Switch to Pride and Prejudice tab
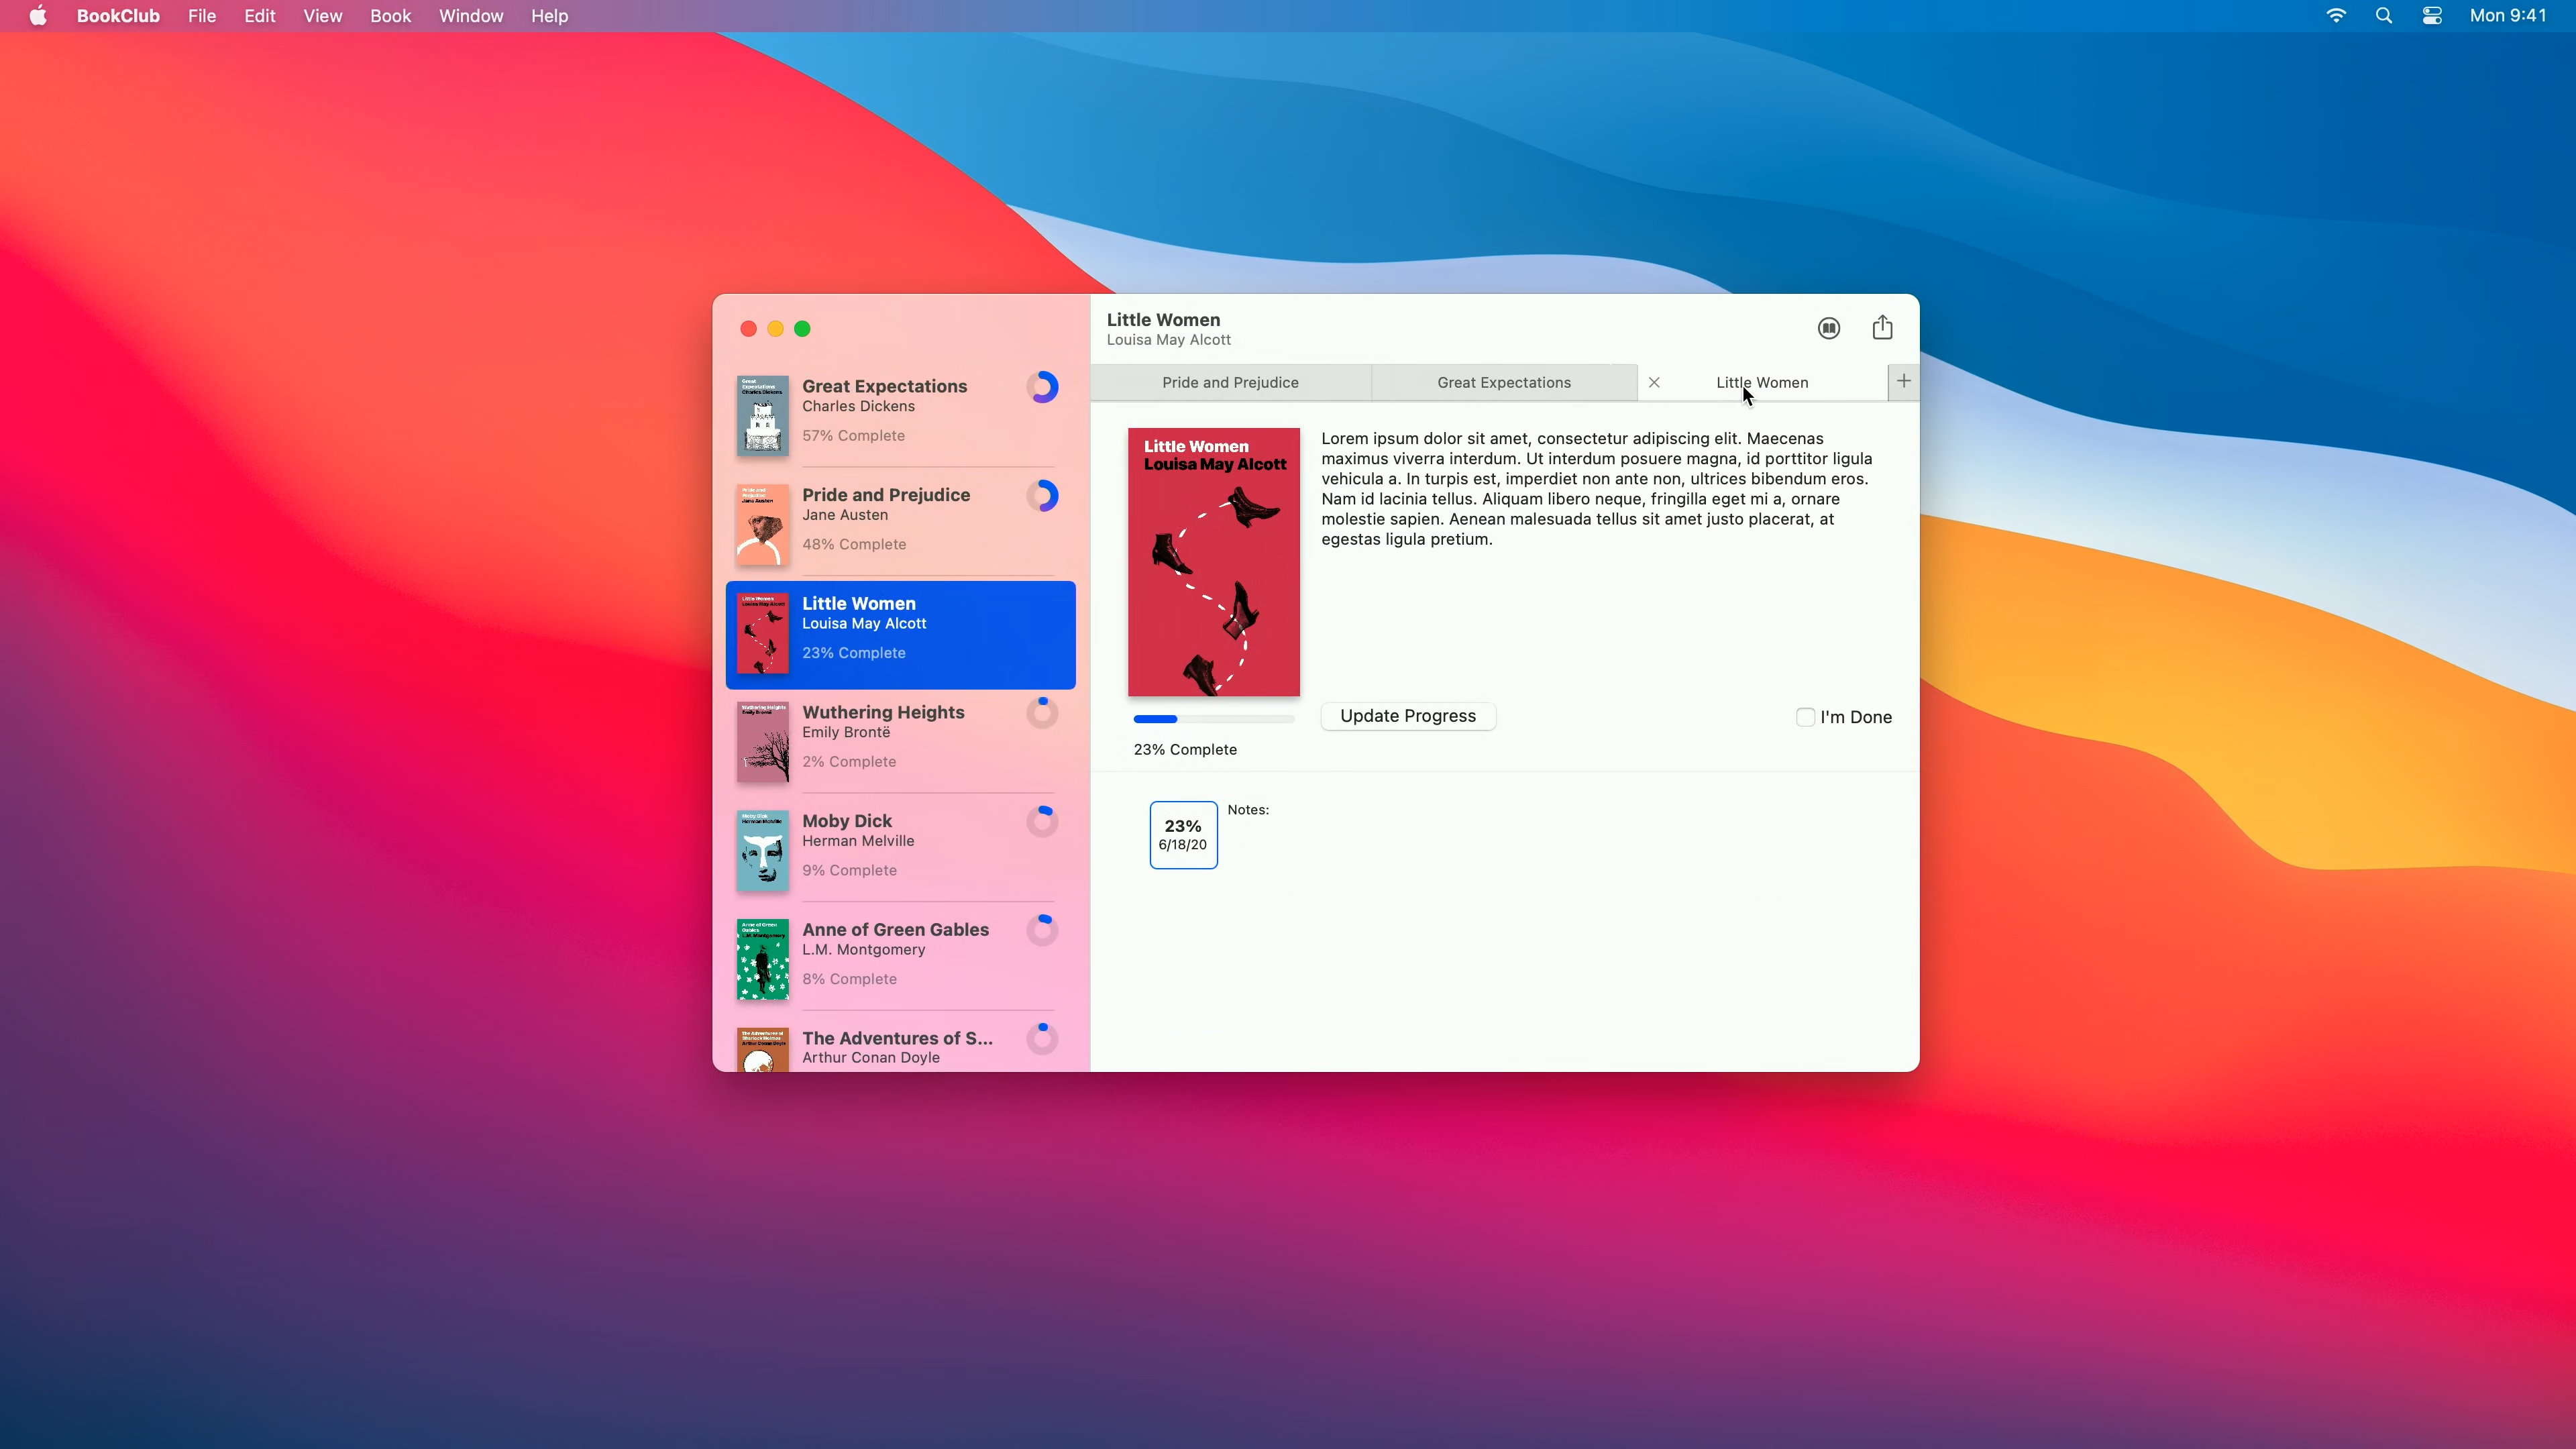 [1230, 383]
